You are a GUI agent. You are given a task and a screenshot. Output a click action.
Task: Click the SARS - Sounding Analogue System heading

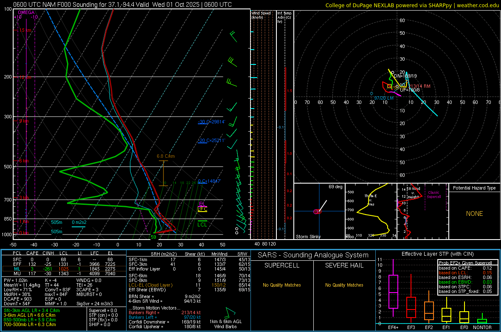point(313,255)
